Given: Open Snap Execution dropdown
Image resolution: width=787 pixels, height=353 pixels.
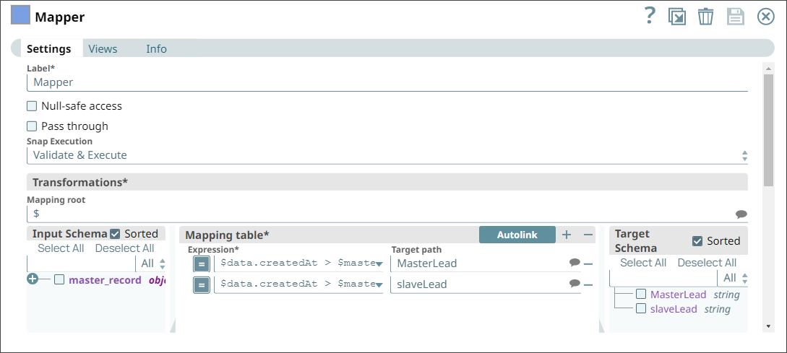Looking at the screenshot, I should [x=387, y=155].
